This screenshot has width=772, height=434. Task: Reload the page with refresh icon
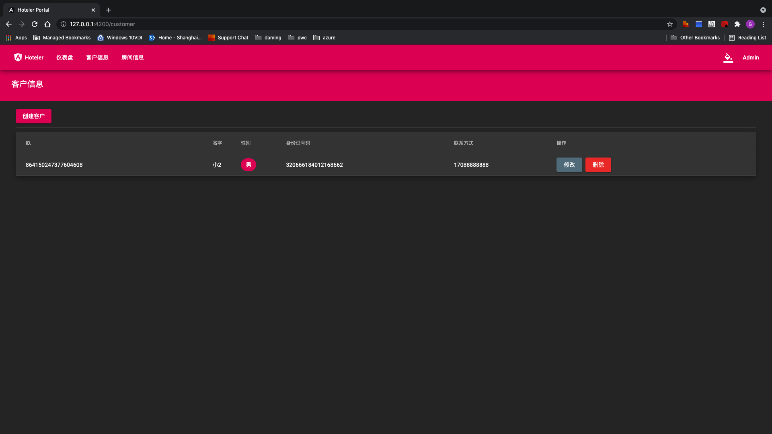click(35, 24)
